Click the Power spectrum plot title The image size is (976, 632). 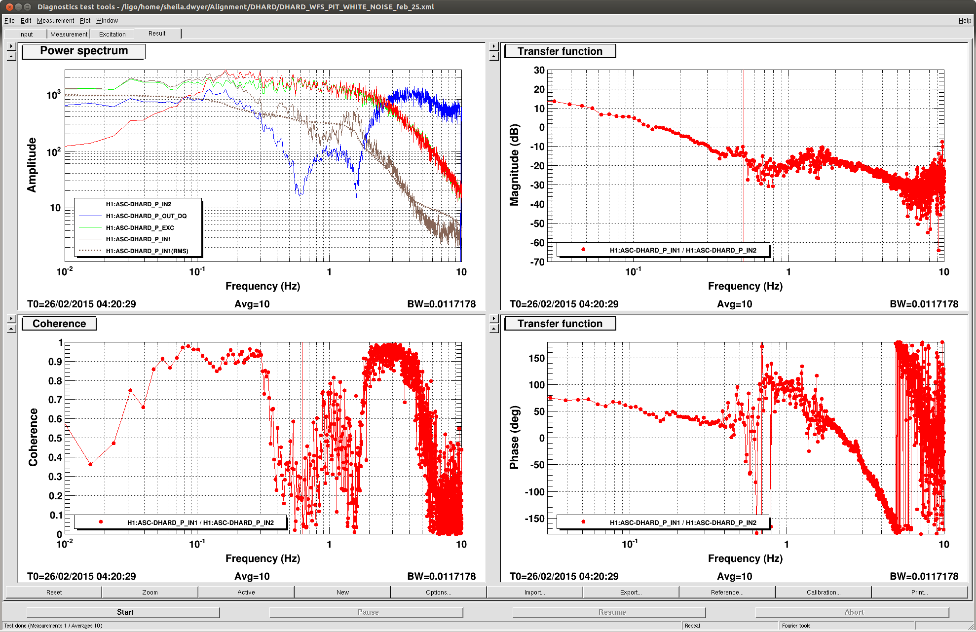click(x=84, y=51)
